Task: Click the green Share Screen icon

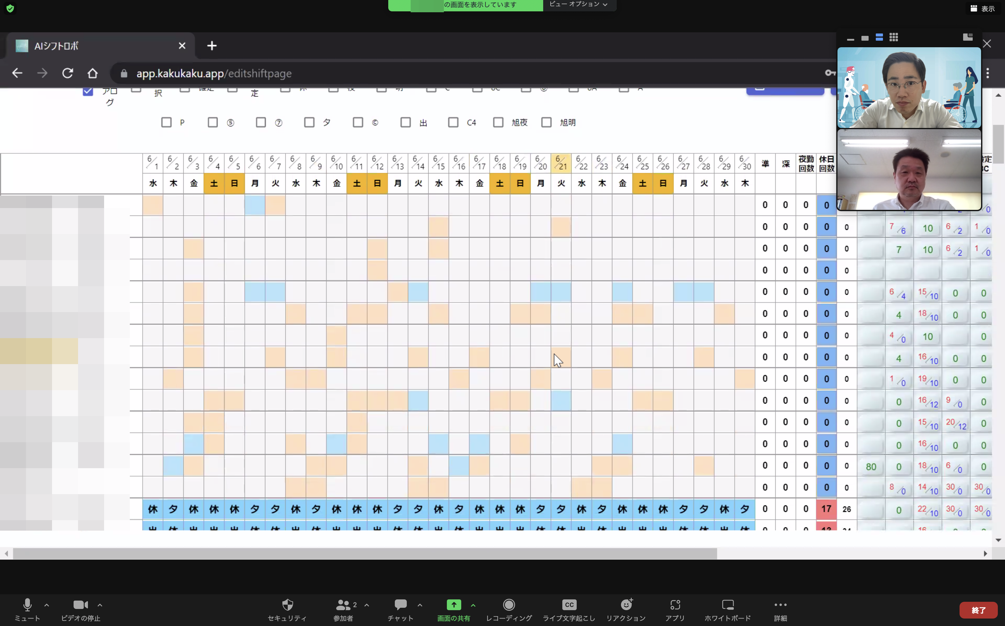Action: 454,605
